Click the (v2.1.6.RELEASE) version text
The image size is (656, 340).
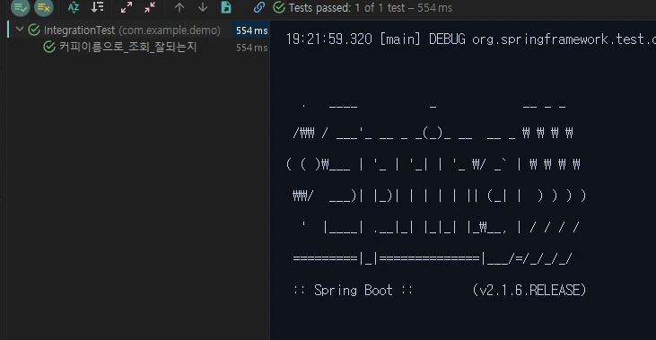pyautogui.click(x=529, y=291)
